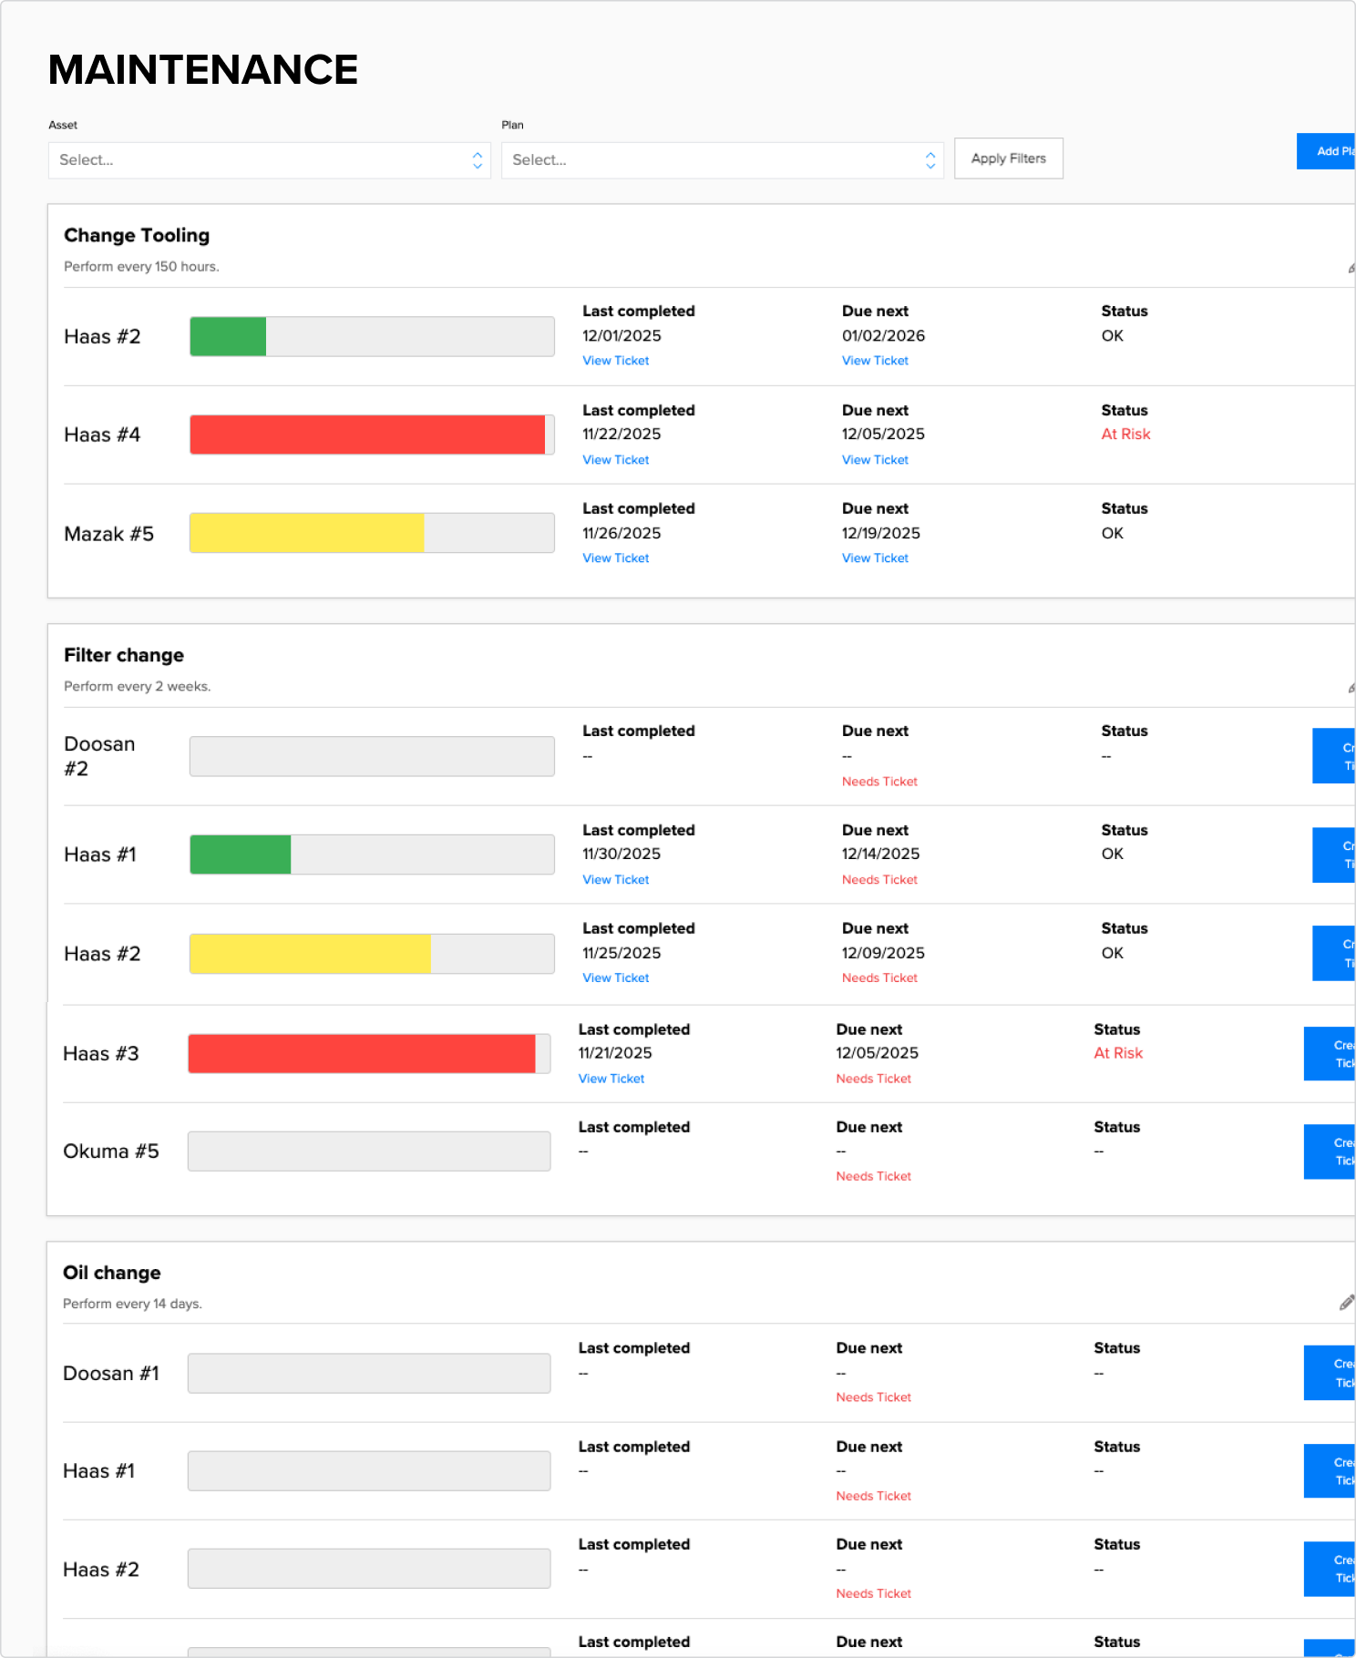Create ticket for Oil change Haas #2
Image resolution: width=1356 pixels, height=1658 pixels.
(1330, 1569)
